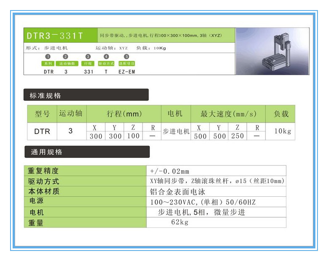Click the 62kg weight value cell
Image resolution: width=328 pixels, height=261 pixels.
coord(180,222)
